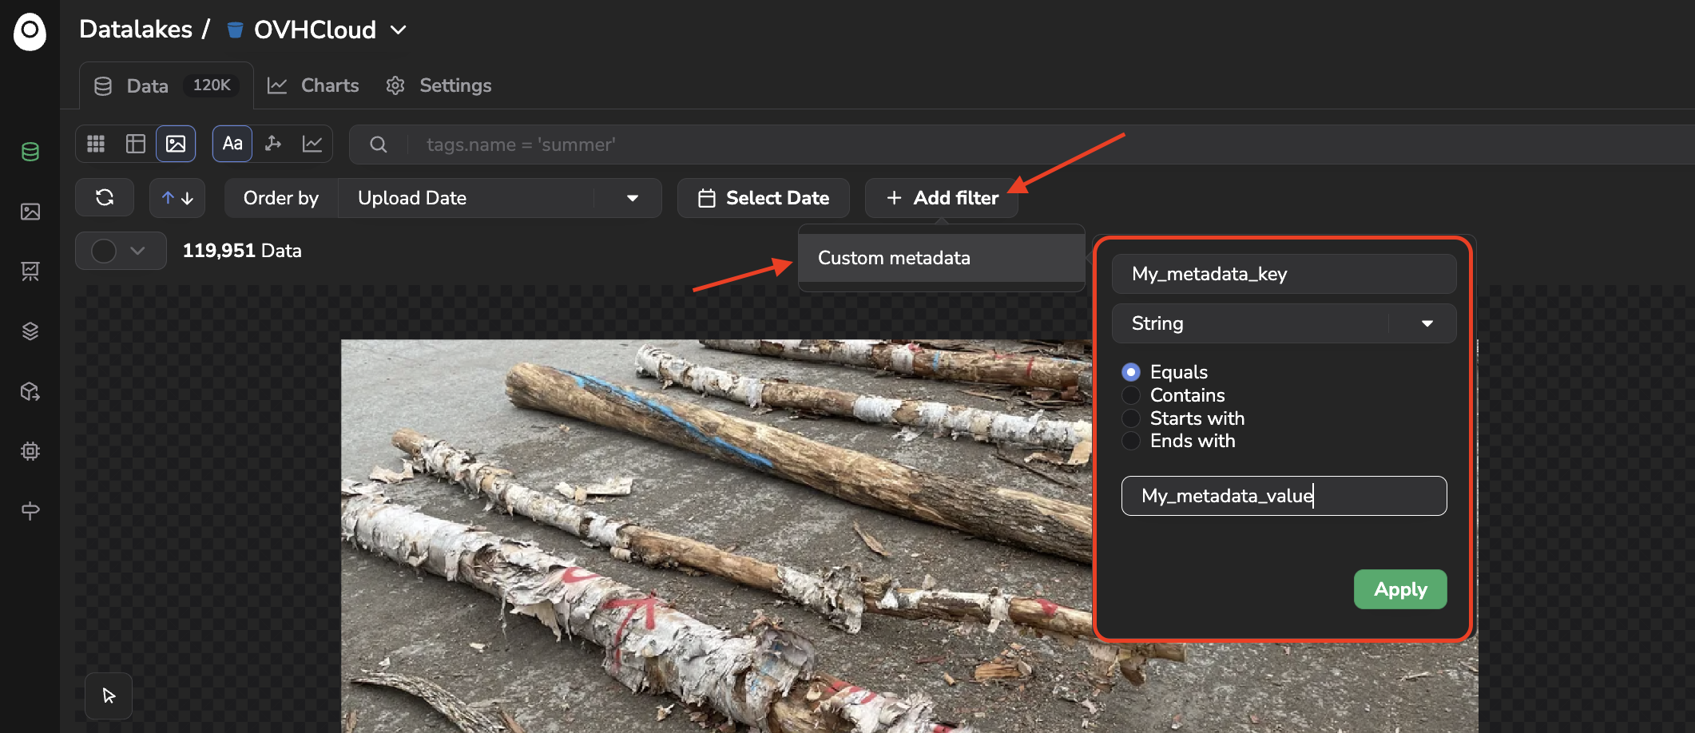Screen dimensions: 1695x733
Task: Switch to table view icon
Action: (x=136, y=144)
